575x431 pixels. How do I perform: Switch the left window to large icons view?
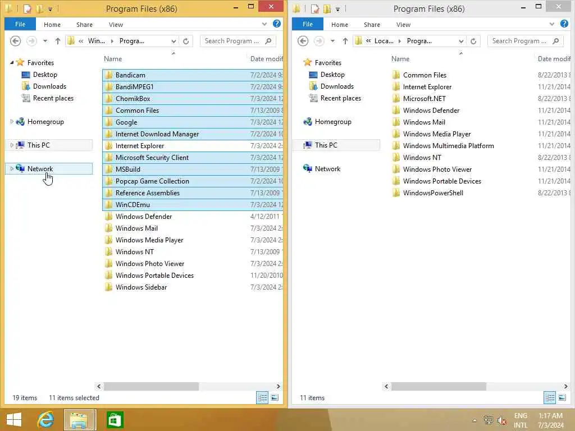(x=275, y=398)
